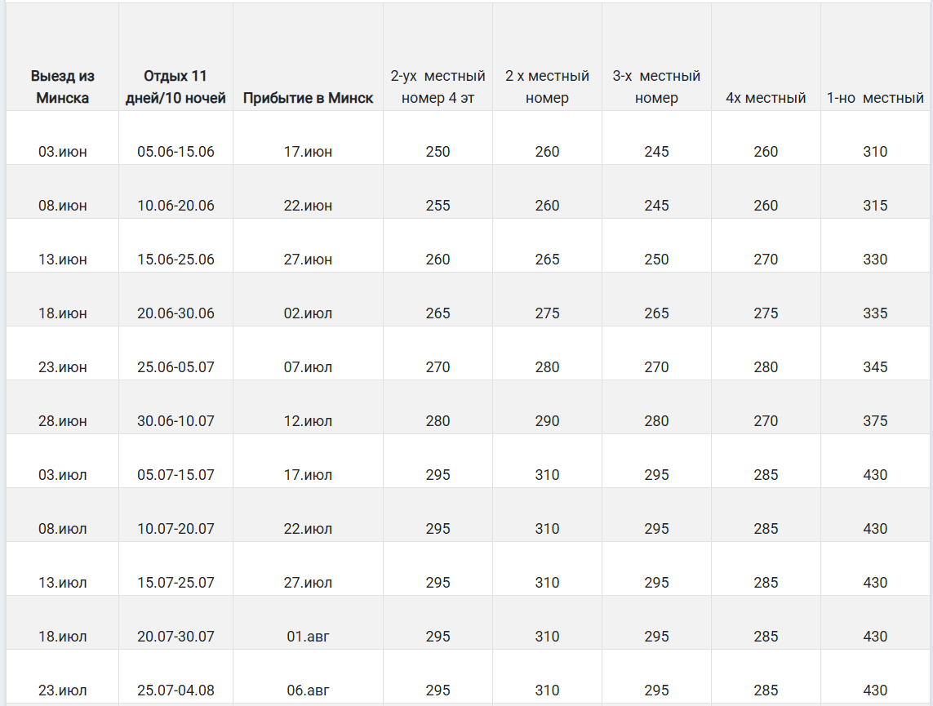Click the rest period cell "05.06-15.06"
This screenshot has width=933, height=706.
175,152
